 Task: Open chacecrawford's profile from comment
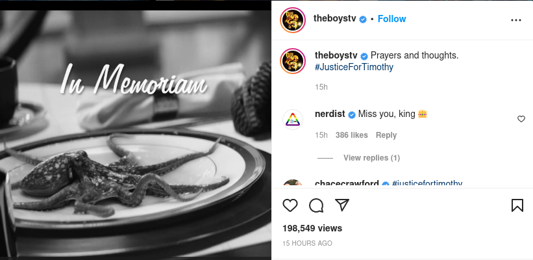pos(347,184)
